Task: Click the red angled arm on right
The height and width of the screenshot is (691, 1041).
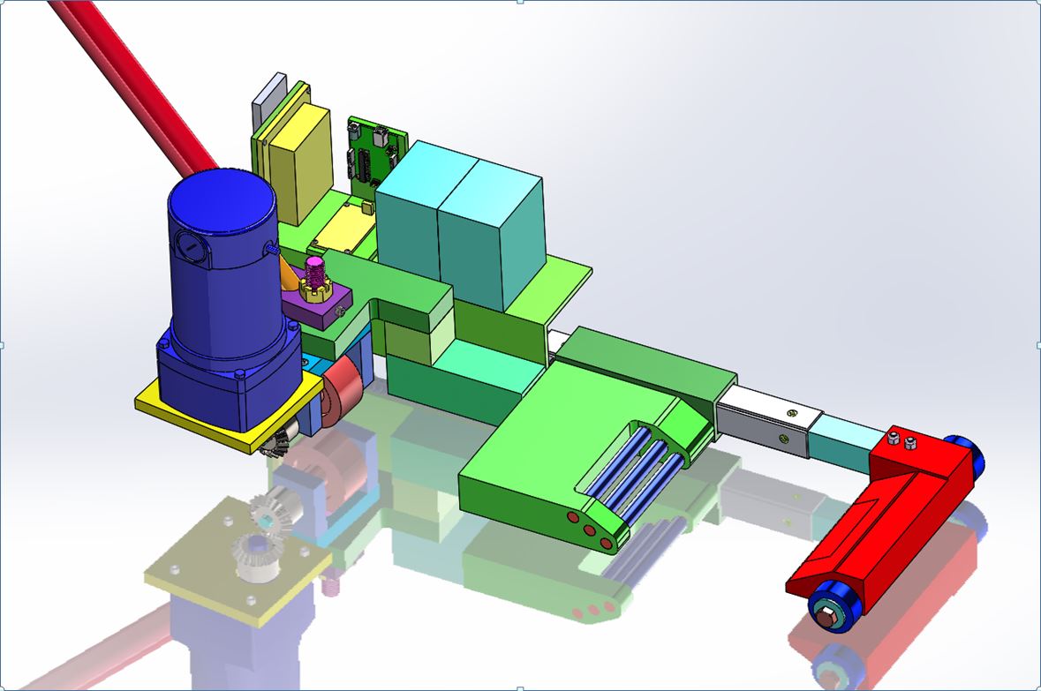Action: coord(883,521)
